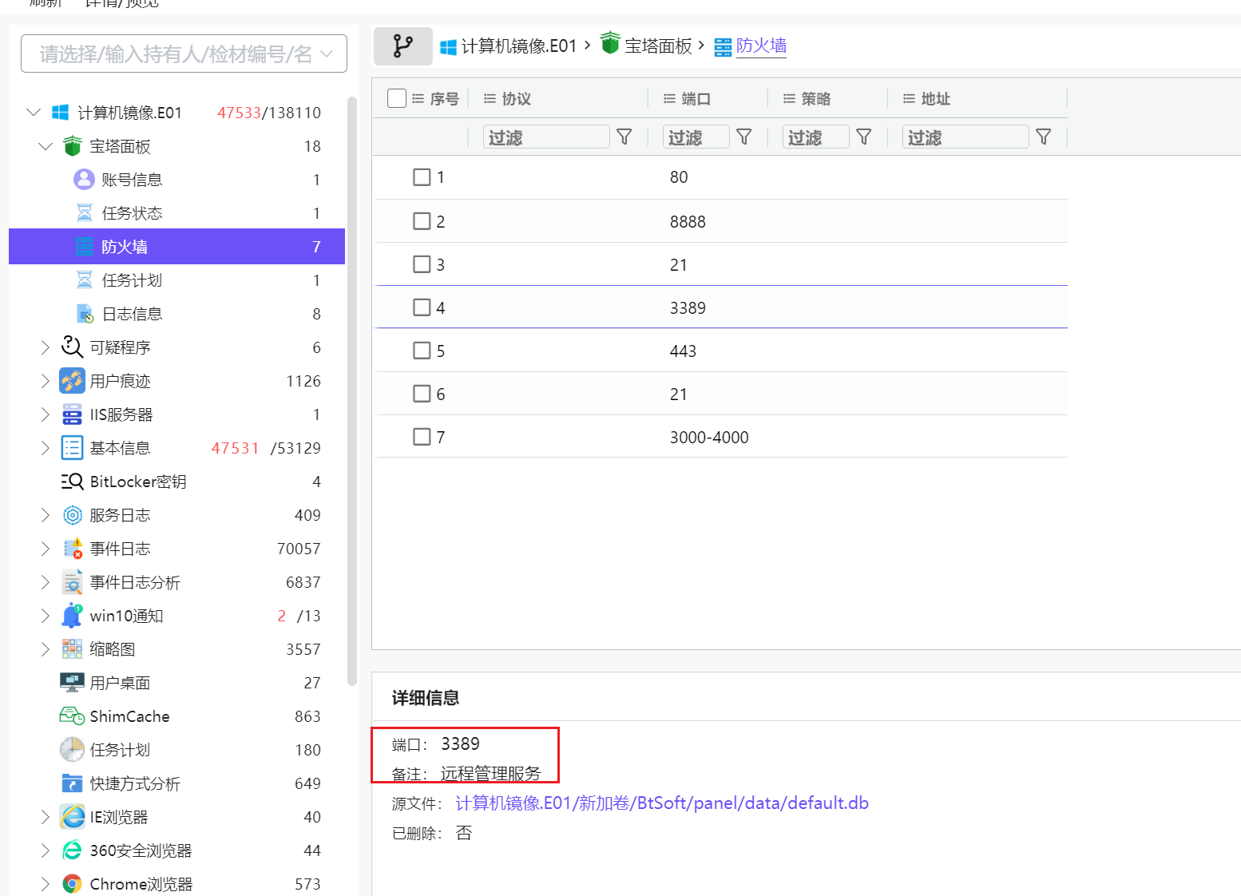Click the 账号信息 user avatar icon
Image resolution: width=1241 pixels, height=896 pixels.
84,180
